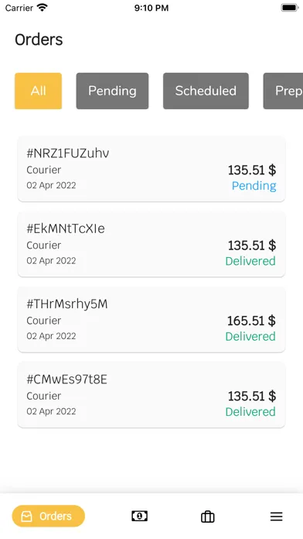Screen dimensions: 303x539
Task: Select the Orders tab label in bottom bar
Action: (x=56, y=516)
